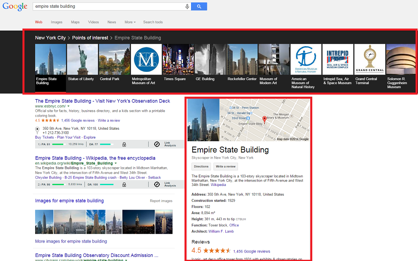Screen dimensions: 418x261
Task: Click the Plan Your Visit sitelink
Action: [x=69, y=137]
